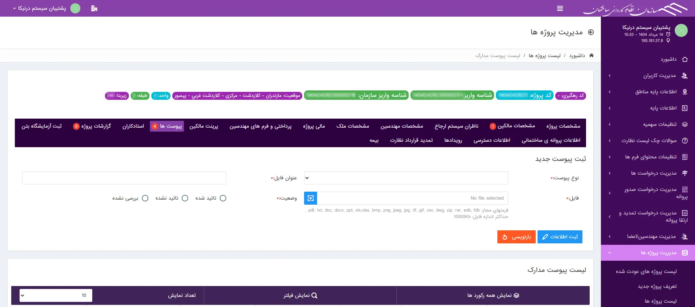The height and width of the screenshot is (307, 695).
Task: Click the داشبورد home icon in sidebar
Action: [x=685, y=59]
